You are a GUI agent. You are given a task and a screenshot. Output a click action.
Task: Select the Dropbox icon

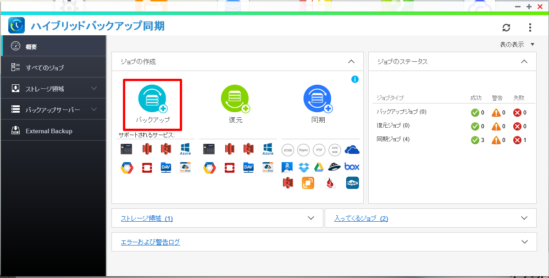pos(304,167)
